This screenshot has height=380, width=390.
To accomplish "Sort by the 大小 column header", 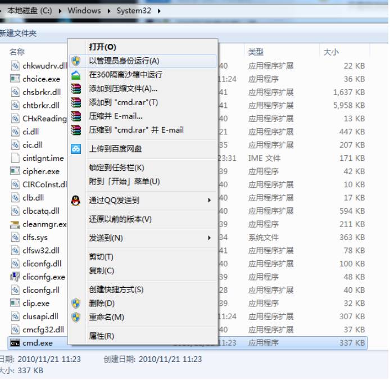I will (331, 52).
